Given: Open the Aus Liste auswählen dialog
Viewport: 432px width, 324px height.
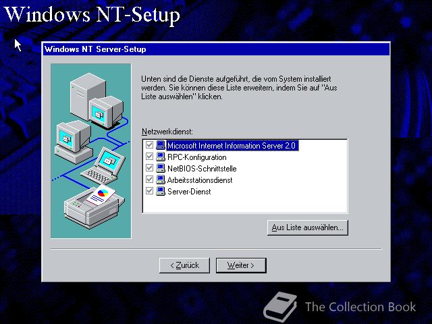Looking at the screenshot, I should coord(308,227).
